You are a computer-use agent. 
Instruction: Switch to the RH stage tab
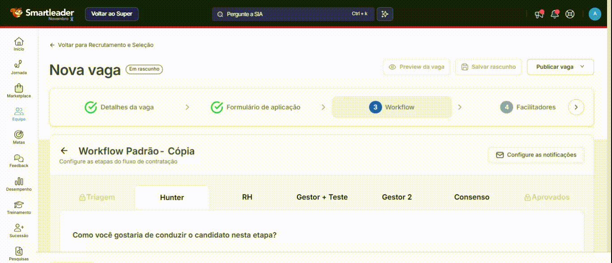pos(247,197)
